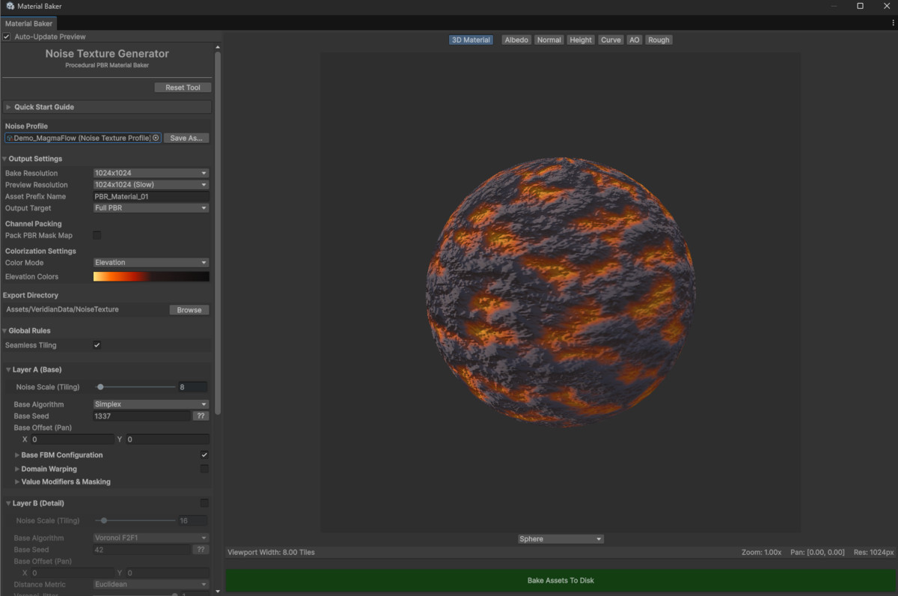Open the Preview Resolution dropdown
Screen dimensions: 898x596
click(x=150, y=185)
